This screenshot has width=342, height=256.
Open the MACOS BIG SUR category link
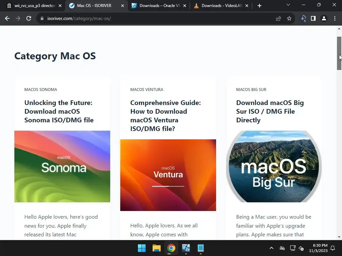coord(251,90)
